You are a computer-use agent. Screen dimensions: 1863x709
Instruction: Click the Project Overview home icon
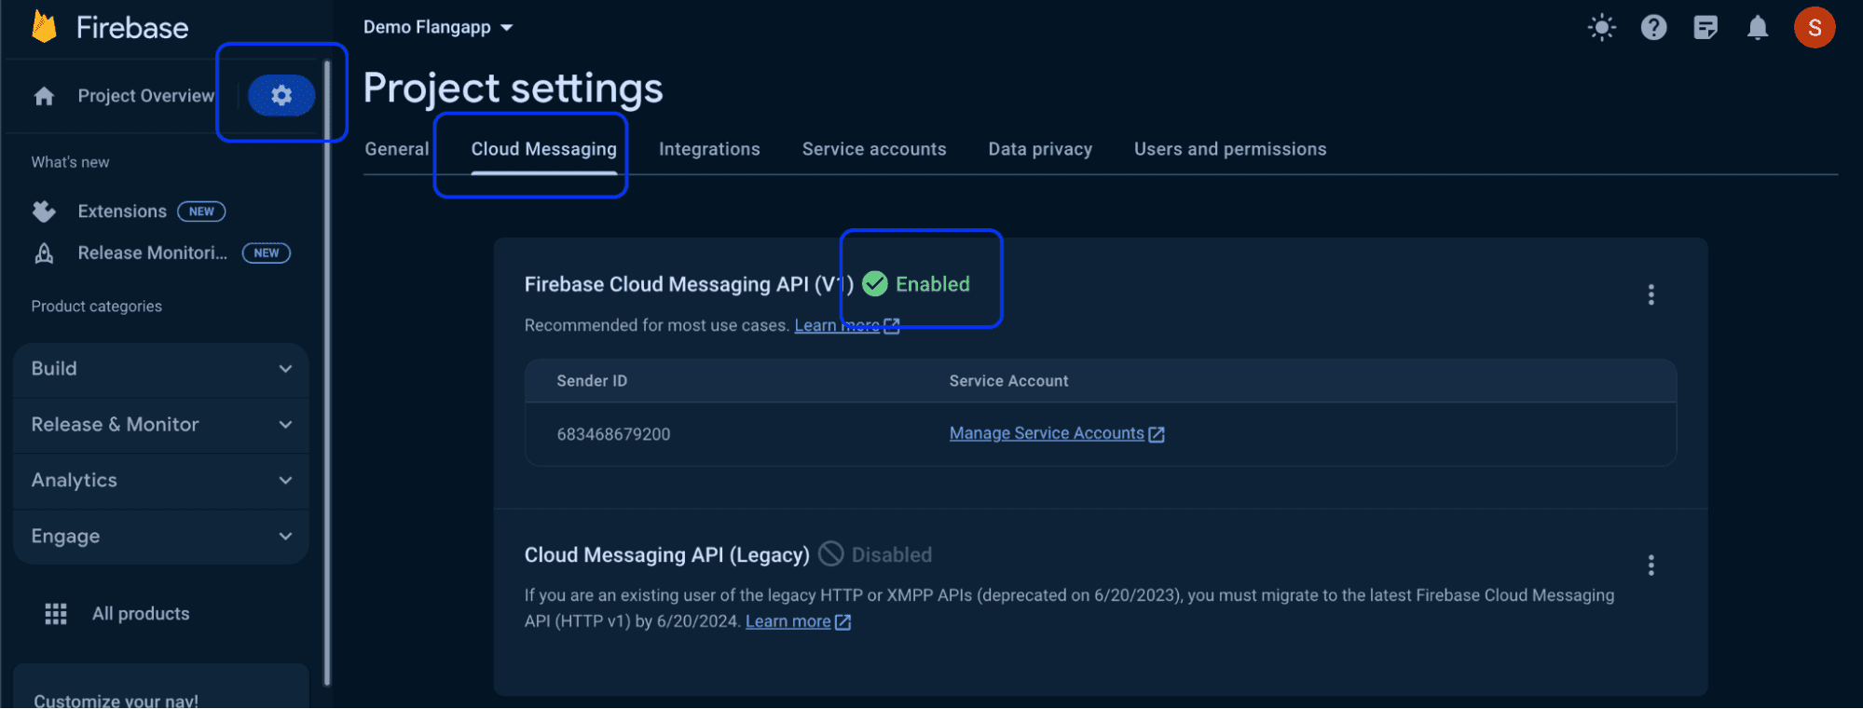coord(44,96)
